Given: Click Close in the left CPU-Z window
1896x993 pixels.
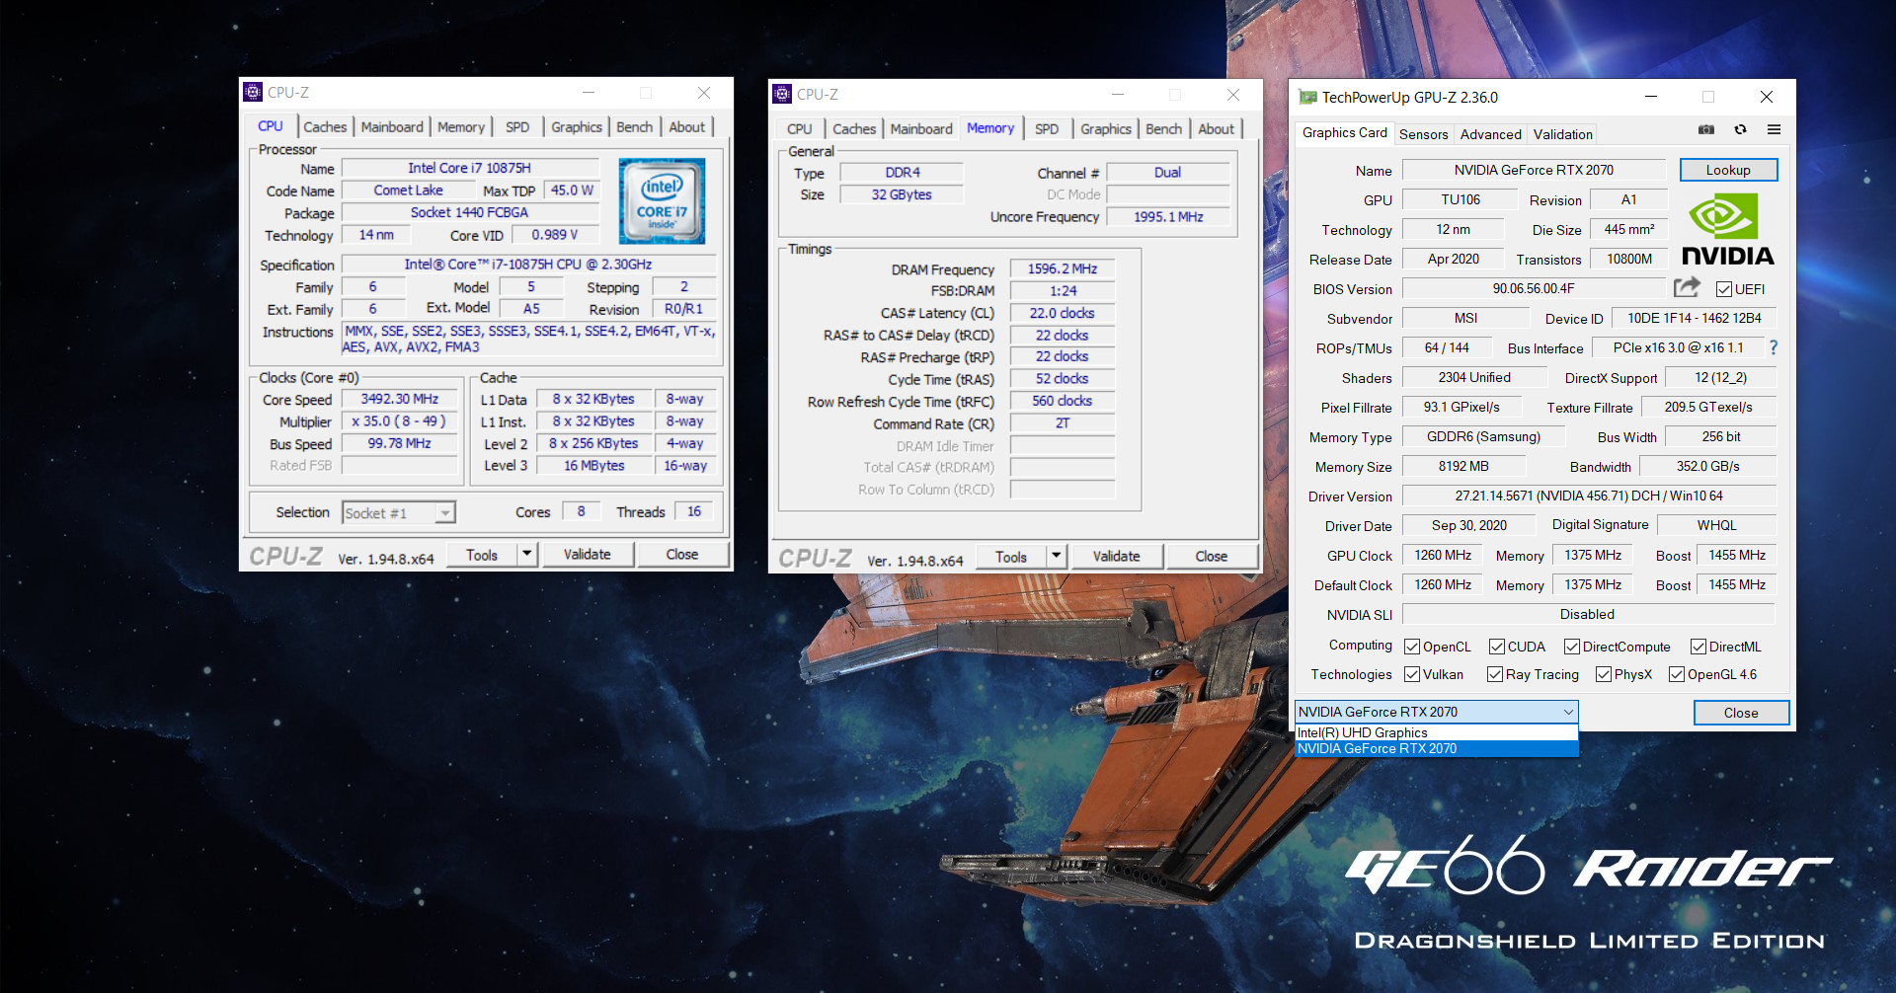Looking at the screenshot, I should pyautogui.click(x=682, y=554).
